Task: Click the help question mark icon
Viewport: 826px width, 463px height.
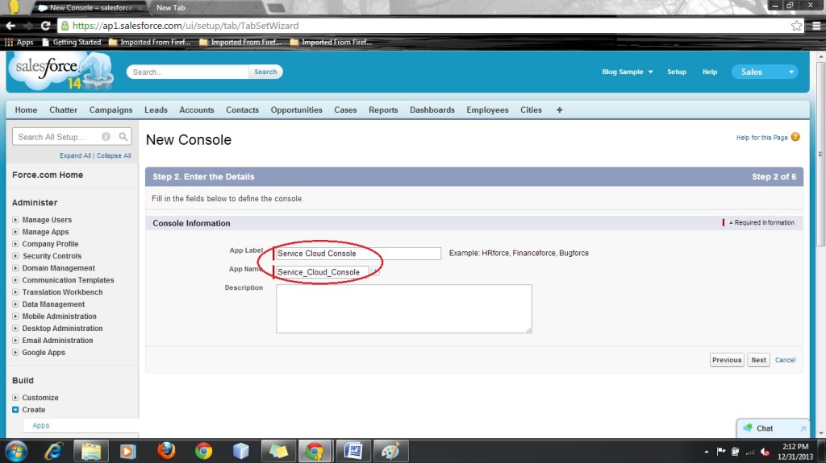Action: point(795,137)
